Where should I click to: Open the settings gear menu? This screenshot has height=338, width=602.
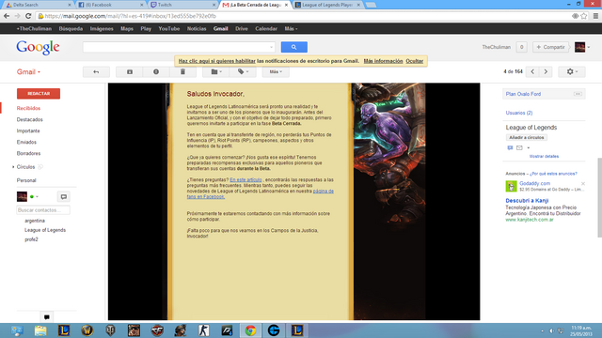[572, 71]
